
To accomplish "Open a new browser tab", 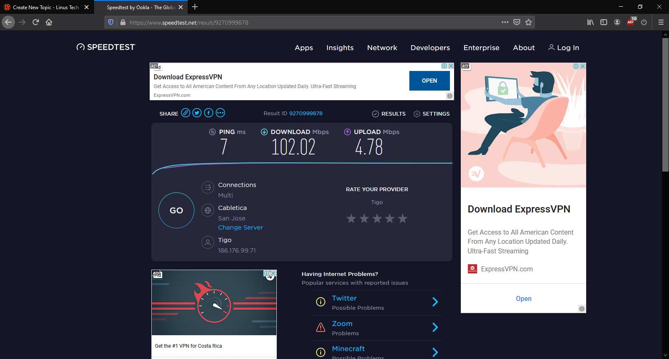I will 195,7.
